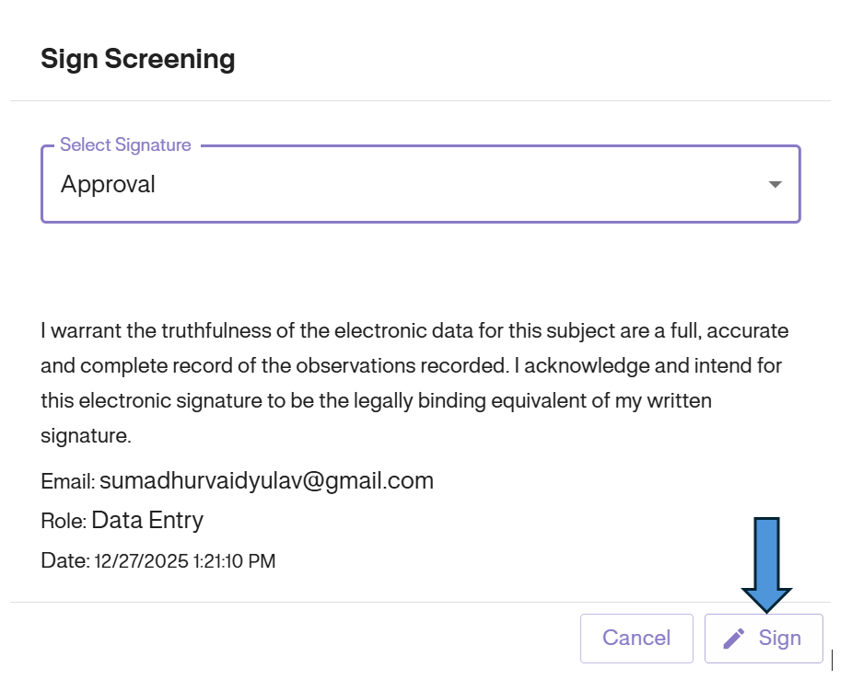
Task: Click the last statement line reading "signature."
Action: coord(86,436)
